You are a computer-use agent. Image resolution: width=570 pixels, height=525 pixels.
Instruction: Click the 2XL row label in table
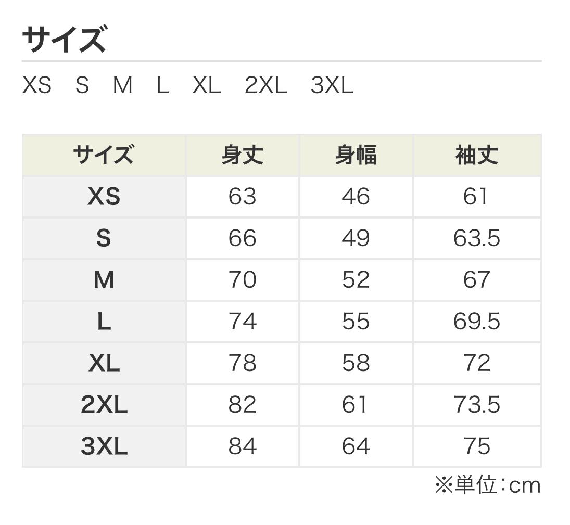(104, 405)
